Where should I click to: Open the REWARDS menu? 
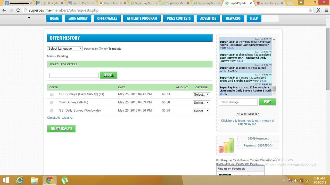coord(233,18)
